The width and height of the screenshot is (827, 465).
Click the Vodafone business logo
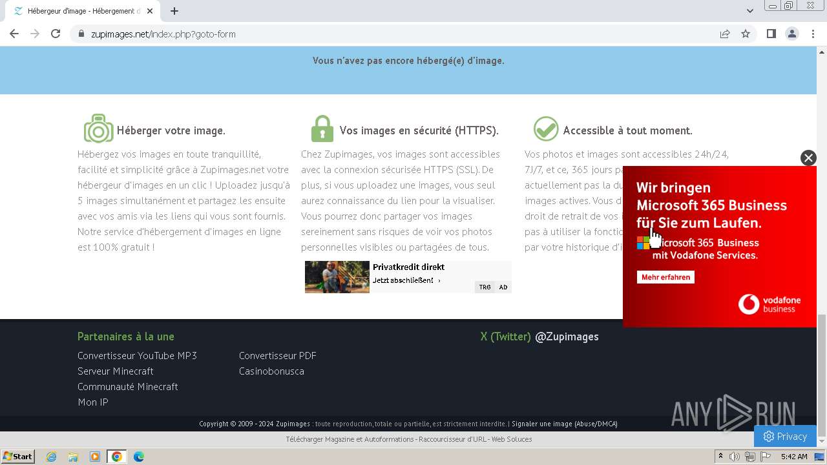(769, 304)
